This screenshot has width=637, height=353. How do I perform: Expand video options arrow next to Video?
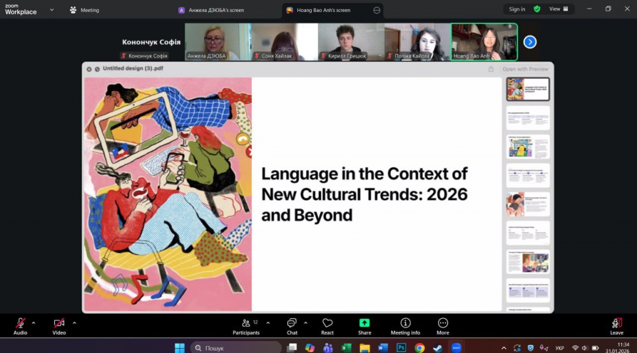[74, 323]
